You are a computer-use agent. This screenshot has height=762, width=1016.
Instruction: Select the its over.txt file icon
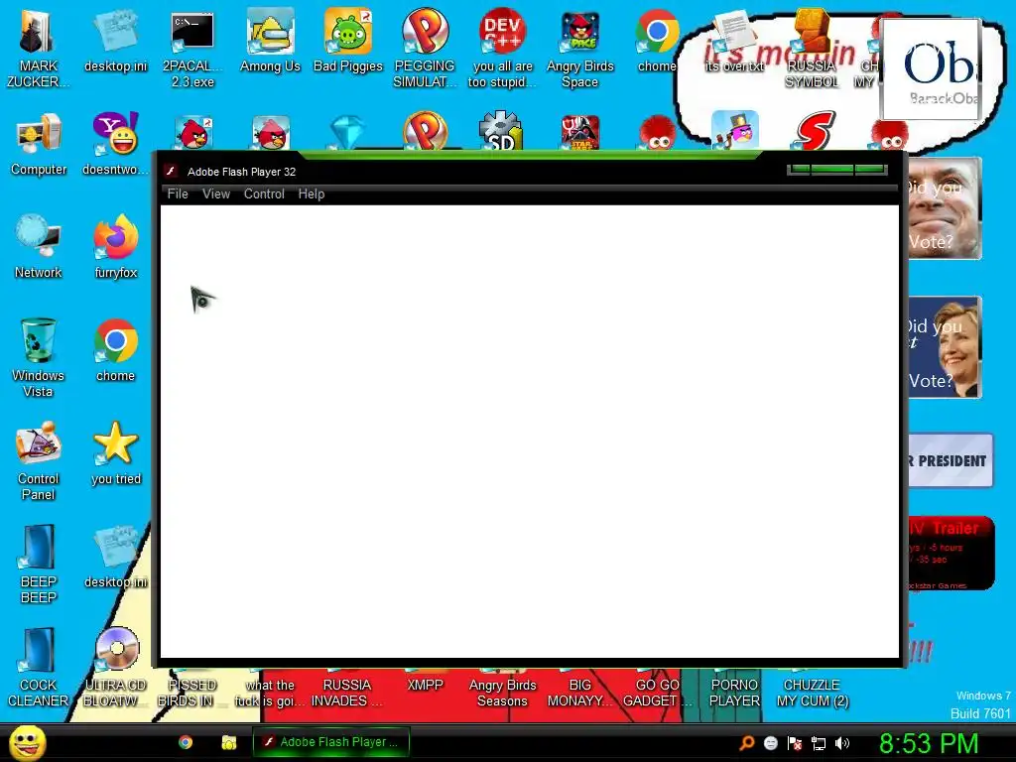tap(734, 40)
